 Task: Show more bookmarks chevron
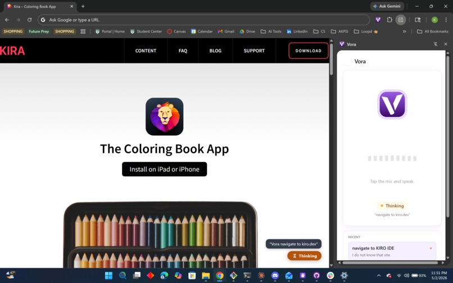tap(405, 31)
